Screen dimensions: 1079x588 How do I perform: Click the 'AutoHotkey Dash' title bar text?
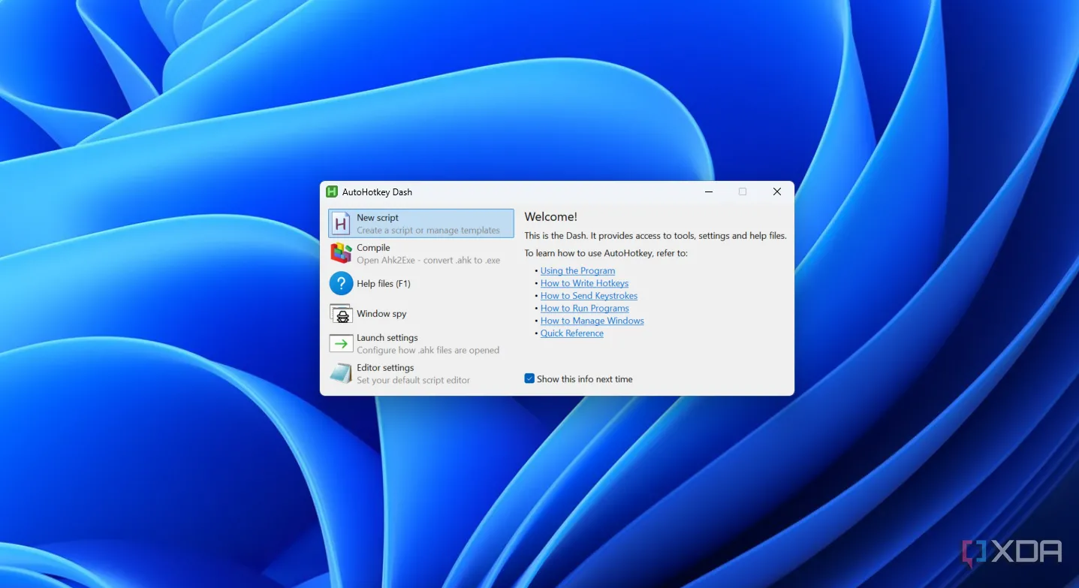(x=377, y=192)
